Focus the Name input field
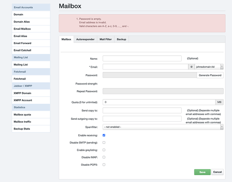The height and width of the screenshot is (182, 232). [142, 59]
